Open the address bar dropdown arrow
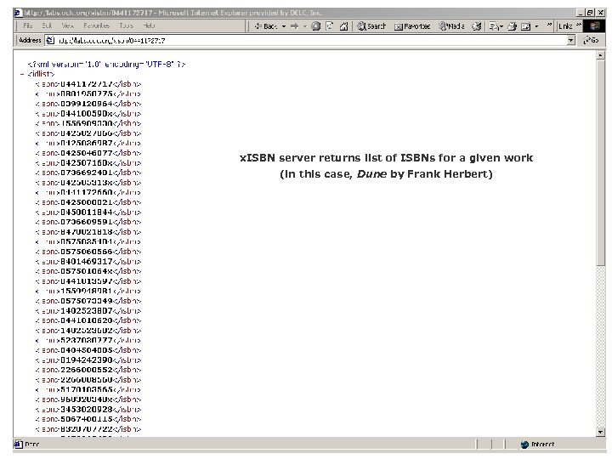Image resolution: width=612 pixels, height=459 pixels. [571, 40]
